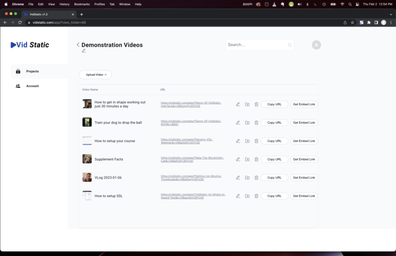
Task: Open Account in the sidebar
Action: [x=32, y=86]
